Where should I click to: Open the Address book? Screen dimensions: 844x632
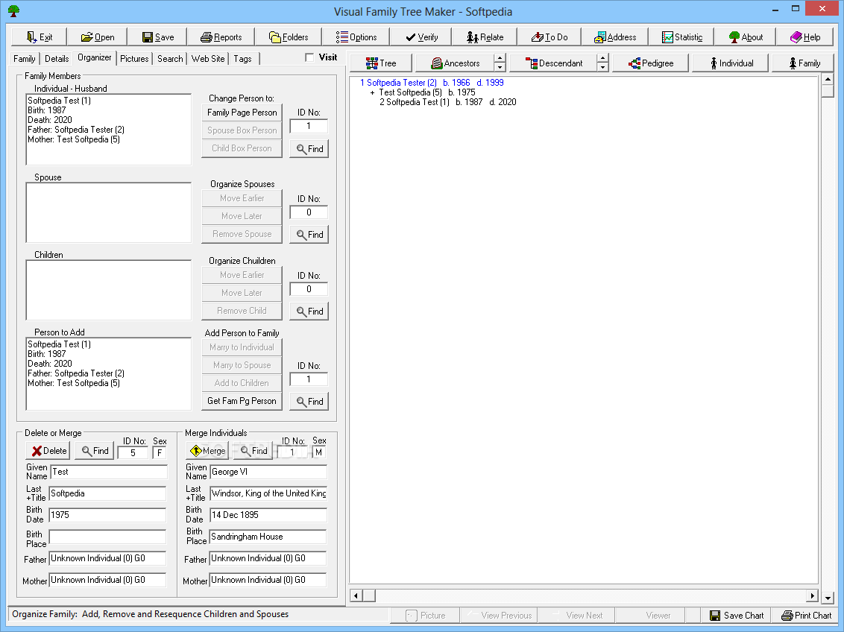click(614, 37)
